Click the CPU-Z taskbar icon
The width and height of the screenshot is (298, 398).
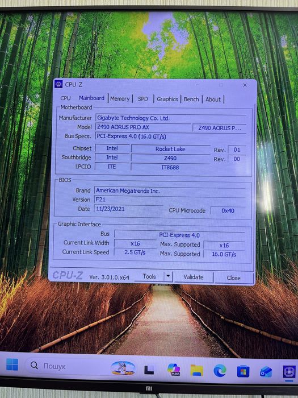pyautogui.click(x=289, y=372)
